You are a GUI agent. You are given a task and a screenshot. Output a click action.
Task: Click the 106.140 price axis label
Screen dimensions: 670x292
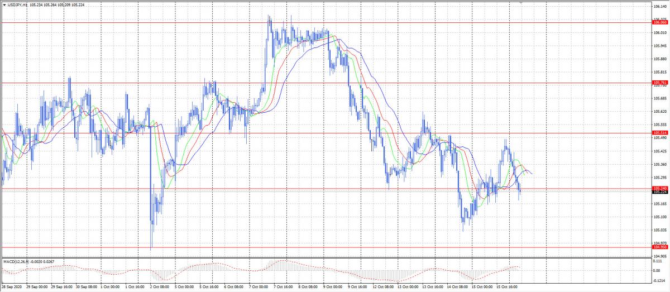click(660, 7)
